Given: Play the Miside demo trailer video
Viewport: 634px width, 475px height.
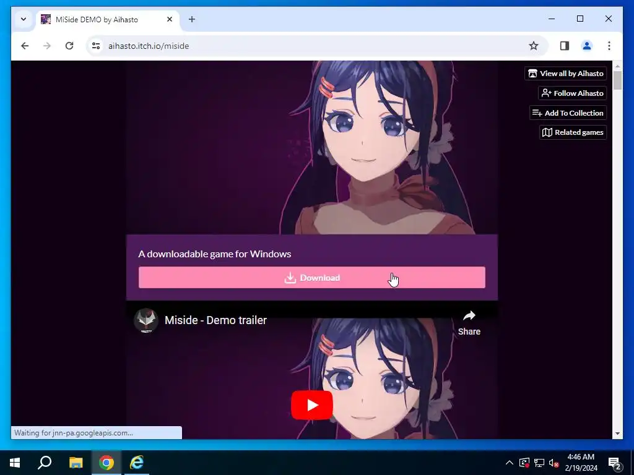Looking at the screenshot, I should tap(312, 404).
